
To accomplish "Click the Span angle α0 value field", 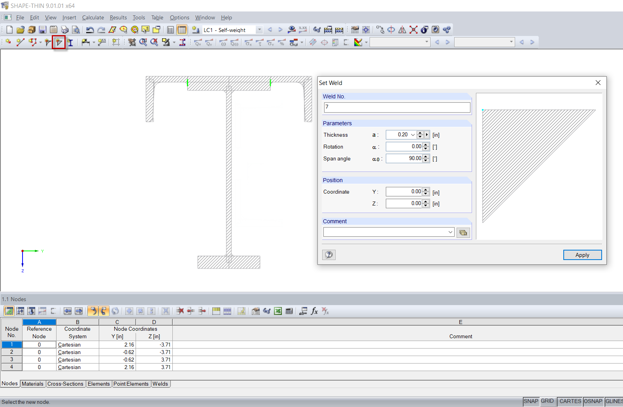I will (x=404, y=158).
